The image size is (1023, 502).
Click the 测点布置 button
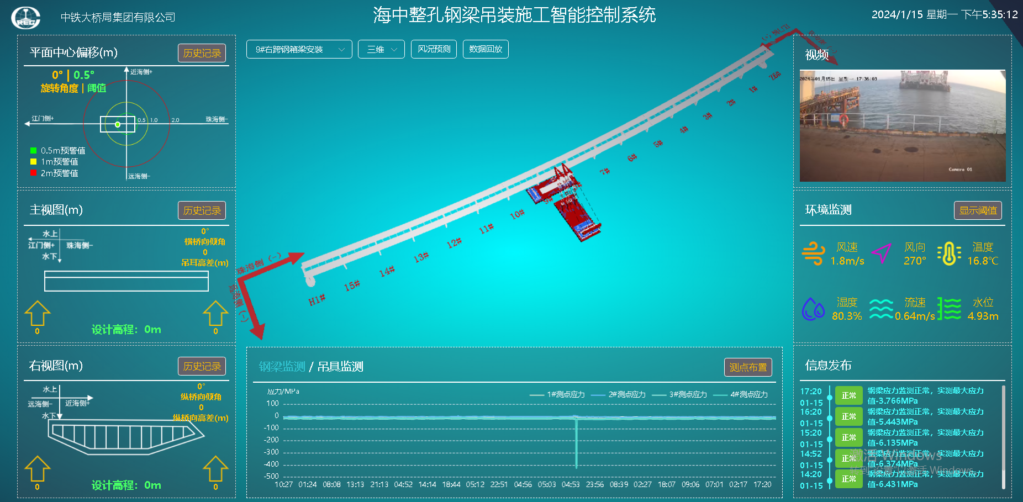(748, 367)
